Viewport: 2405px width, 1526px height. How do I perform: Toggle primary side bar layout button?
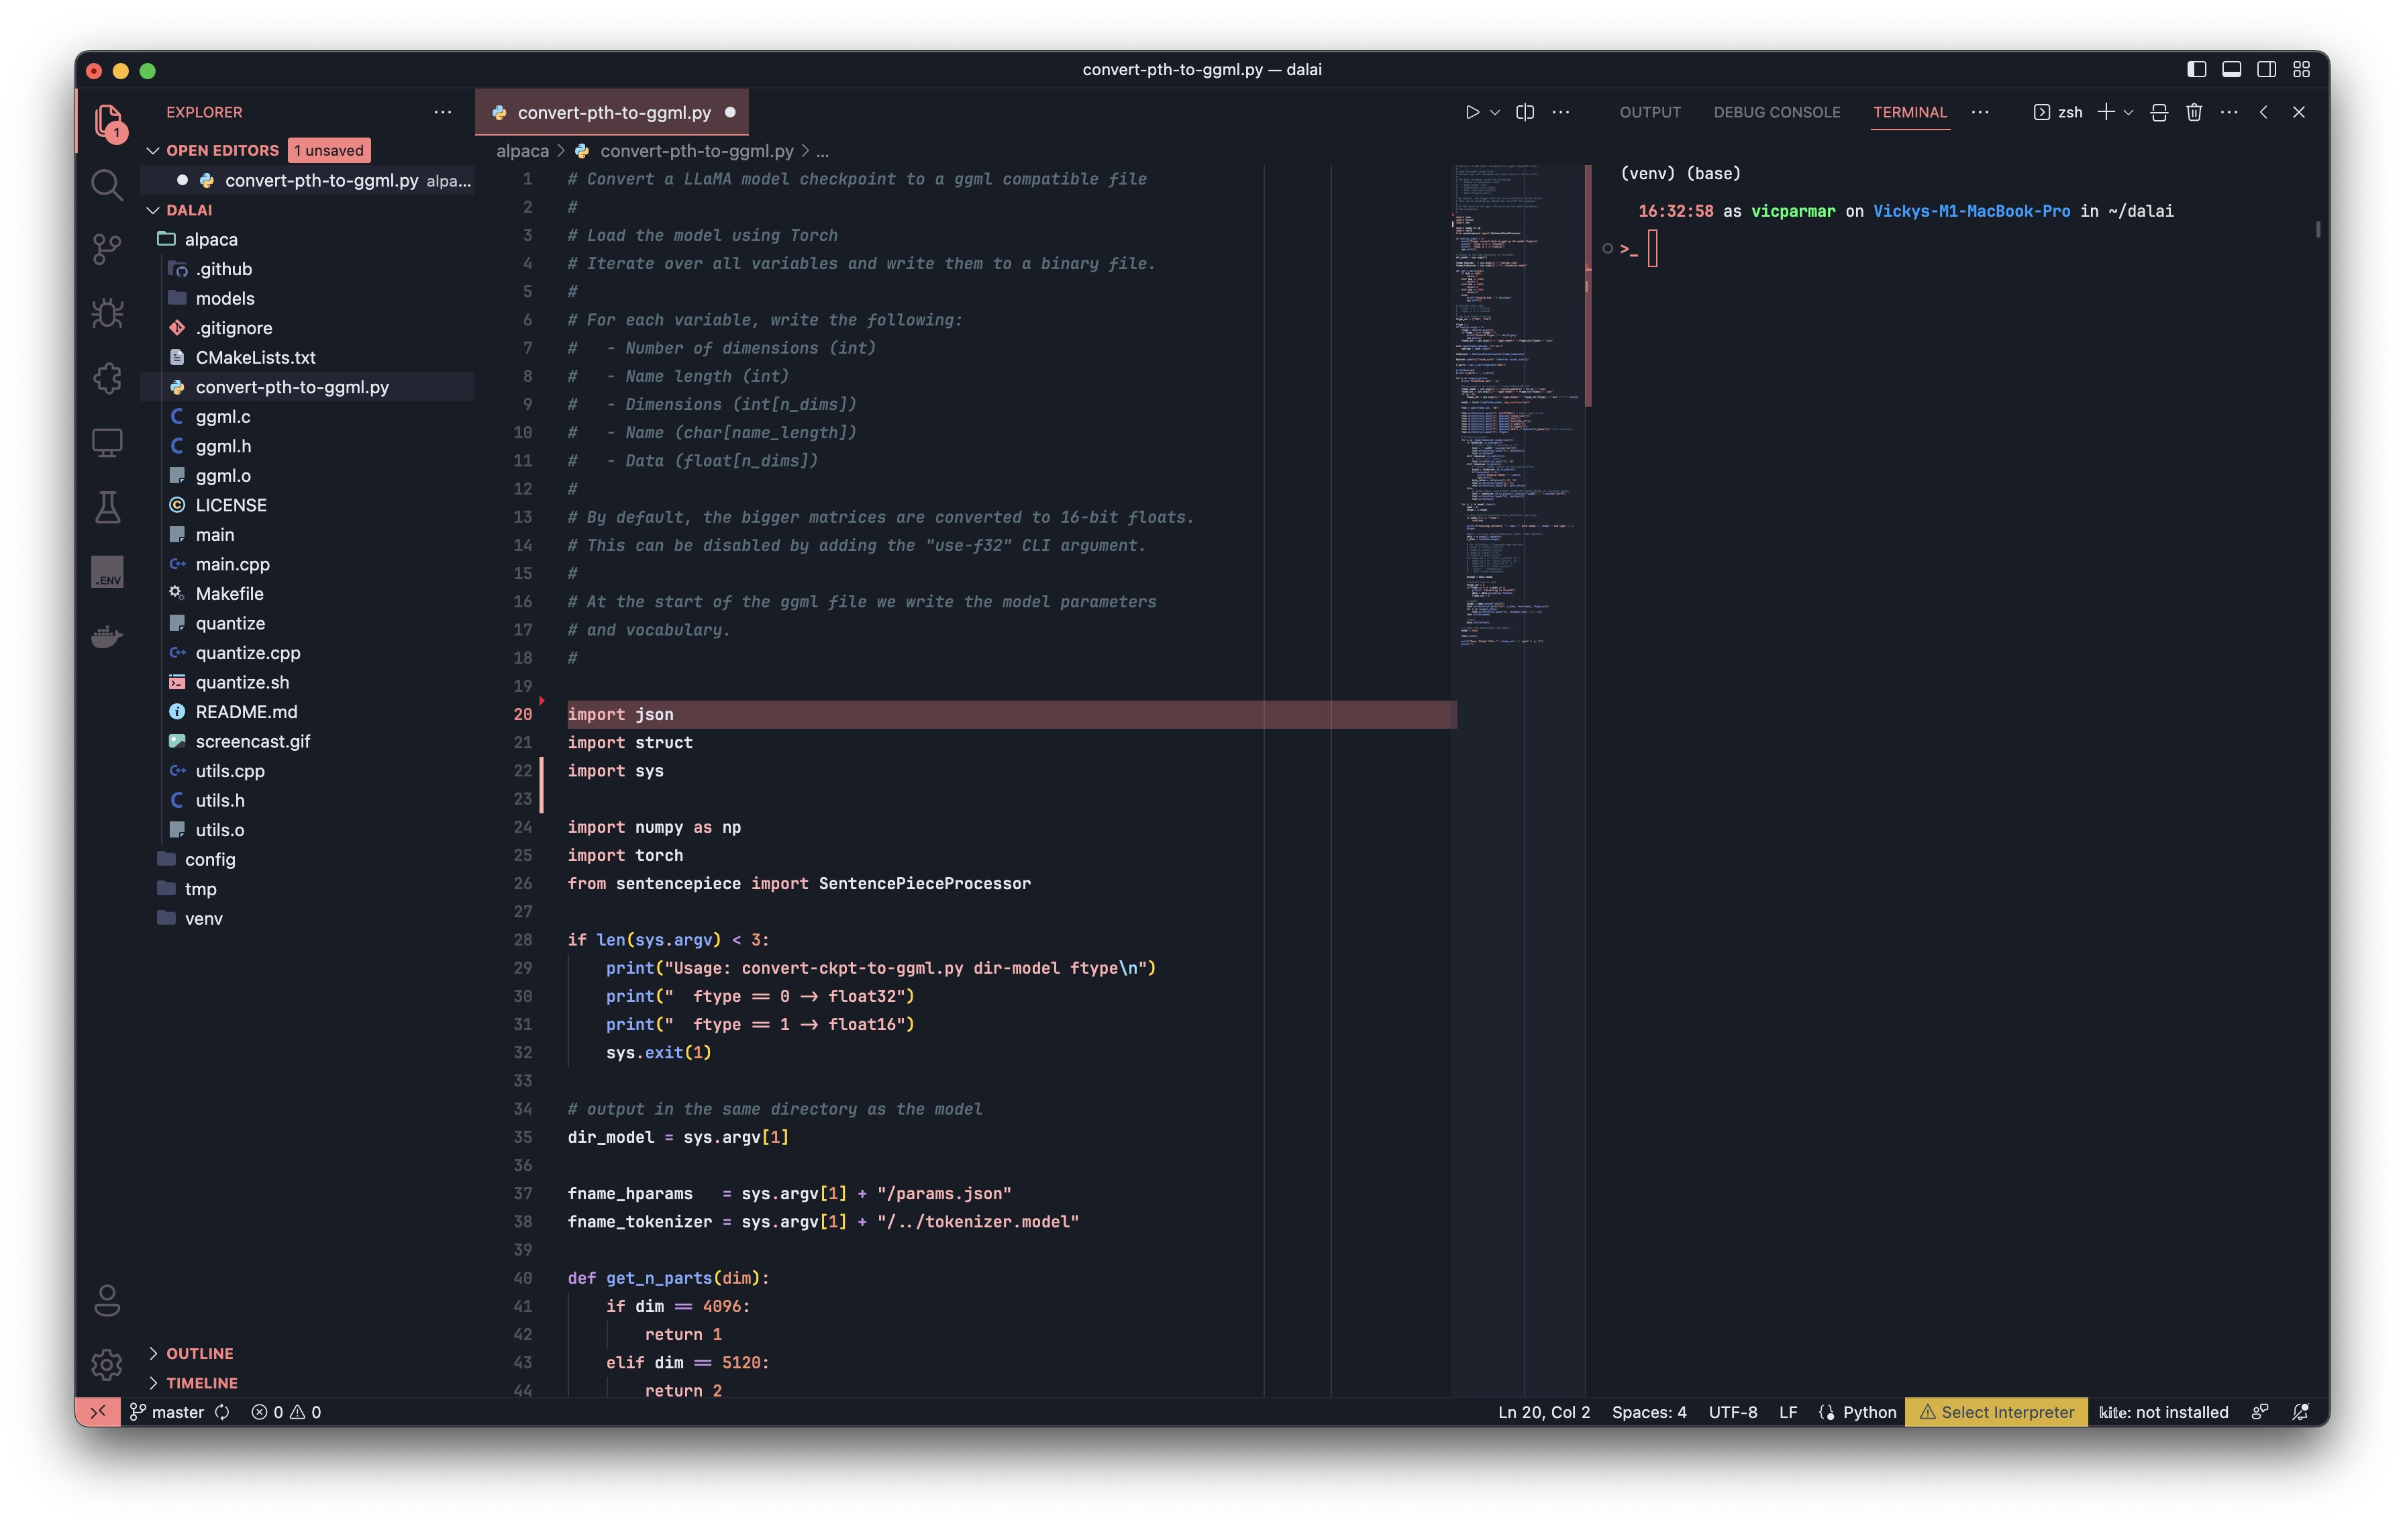click(2196, 70)
